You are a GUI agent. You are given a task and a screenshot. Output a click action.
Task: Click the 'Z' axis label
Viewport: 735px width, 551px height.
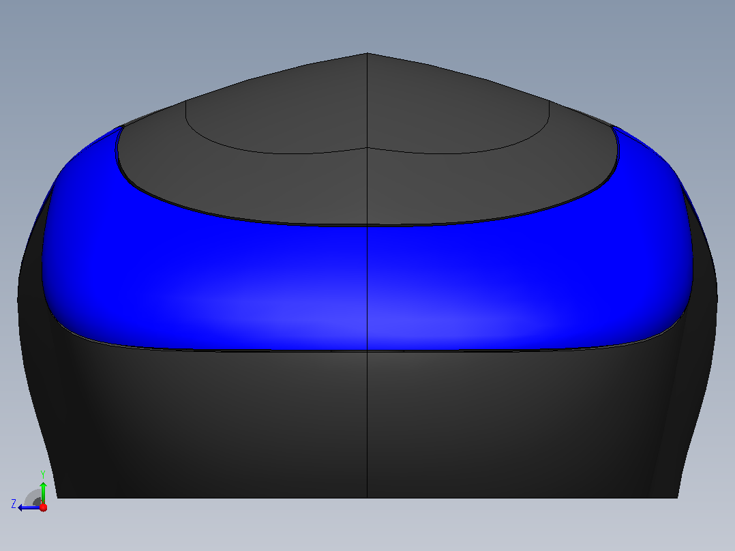[14, 504]
